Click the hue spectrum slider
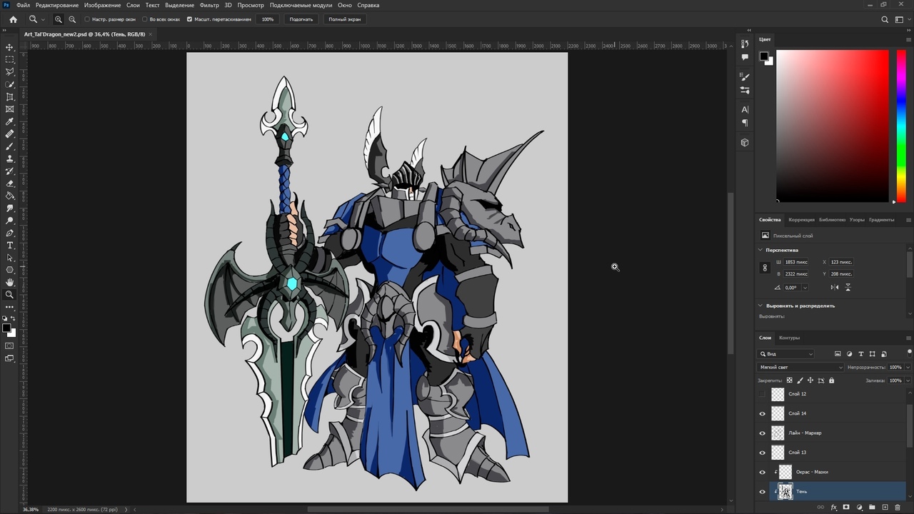This screenshot has height=514, width=914. coord(901,126)
